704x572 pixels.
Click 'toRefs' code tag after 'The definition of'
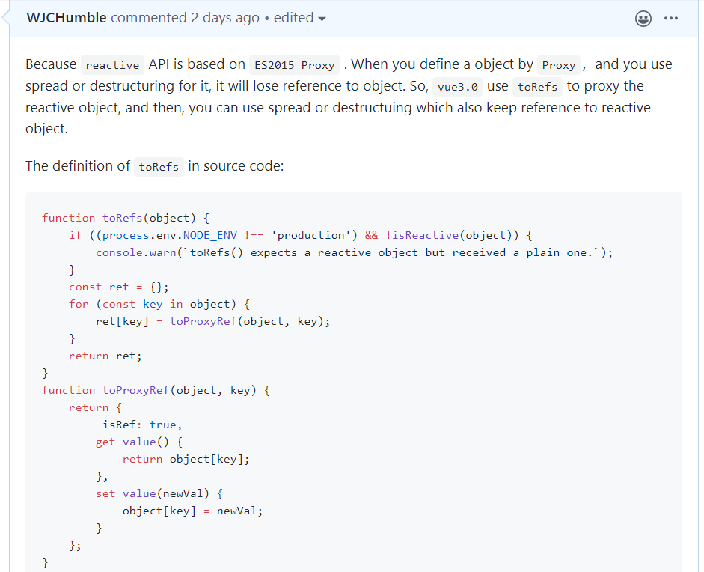[159, 167]
